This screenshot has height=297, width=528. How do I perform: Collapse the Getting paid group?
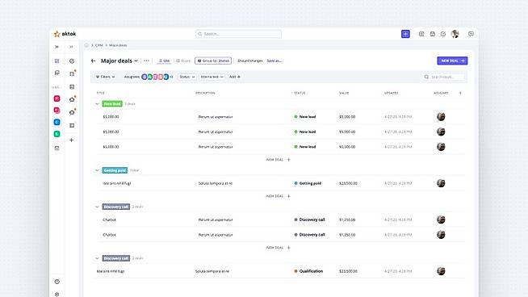98,170
